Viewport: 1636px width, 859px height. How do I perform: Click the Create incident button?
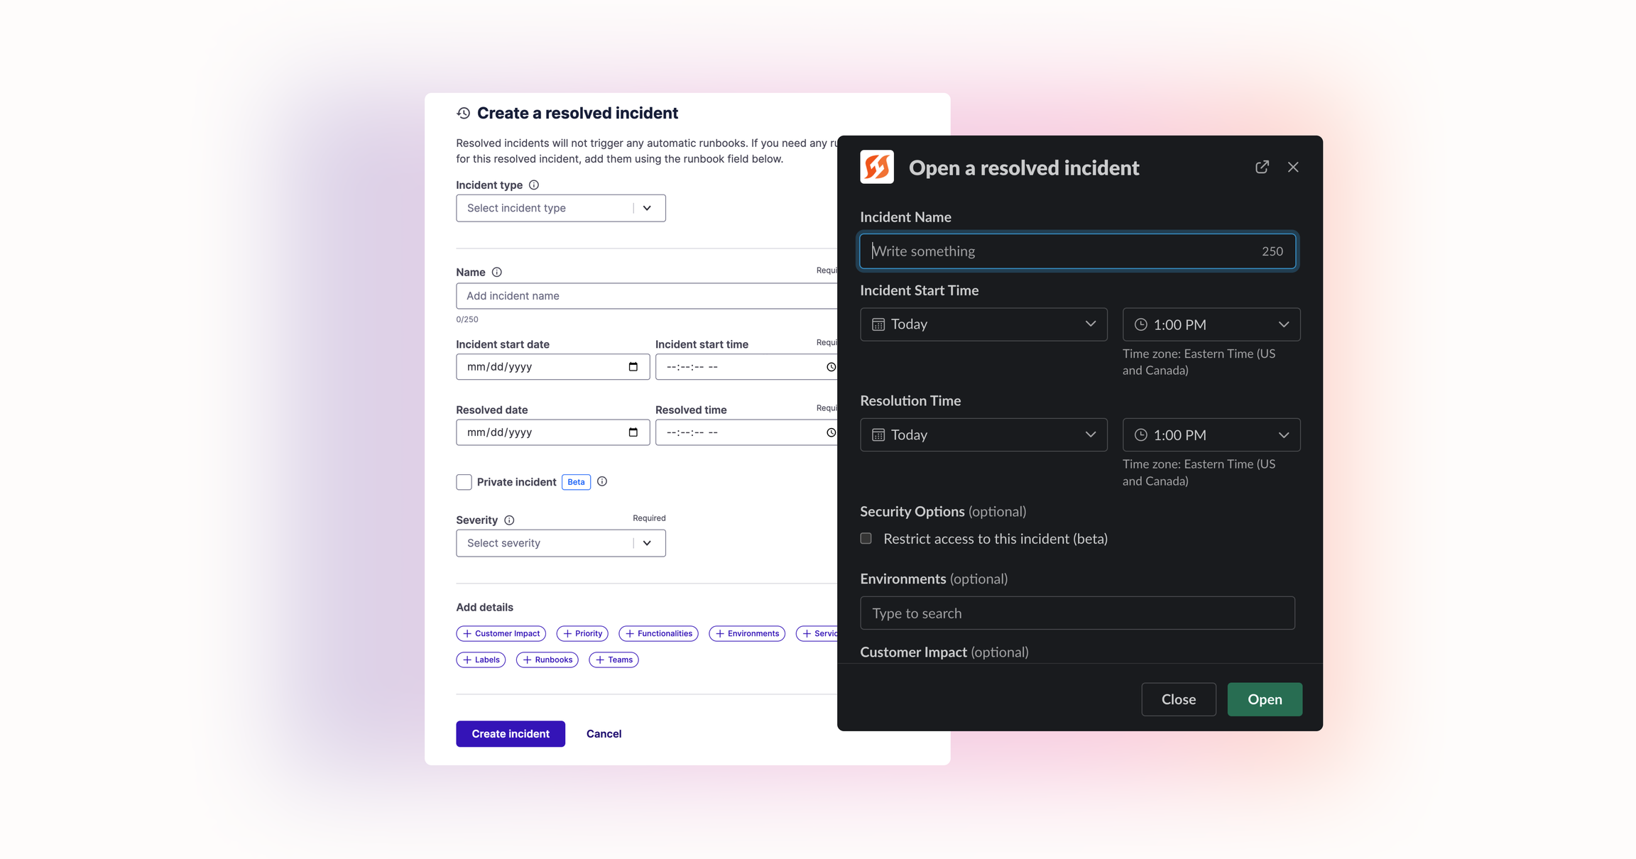tap(511, 733)
